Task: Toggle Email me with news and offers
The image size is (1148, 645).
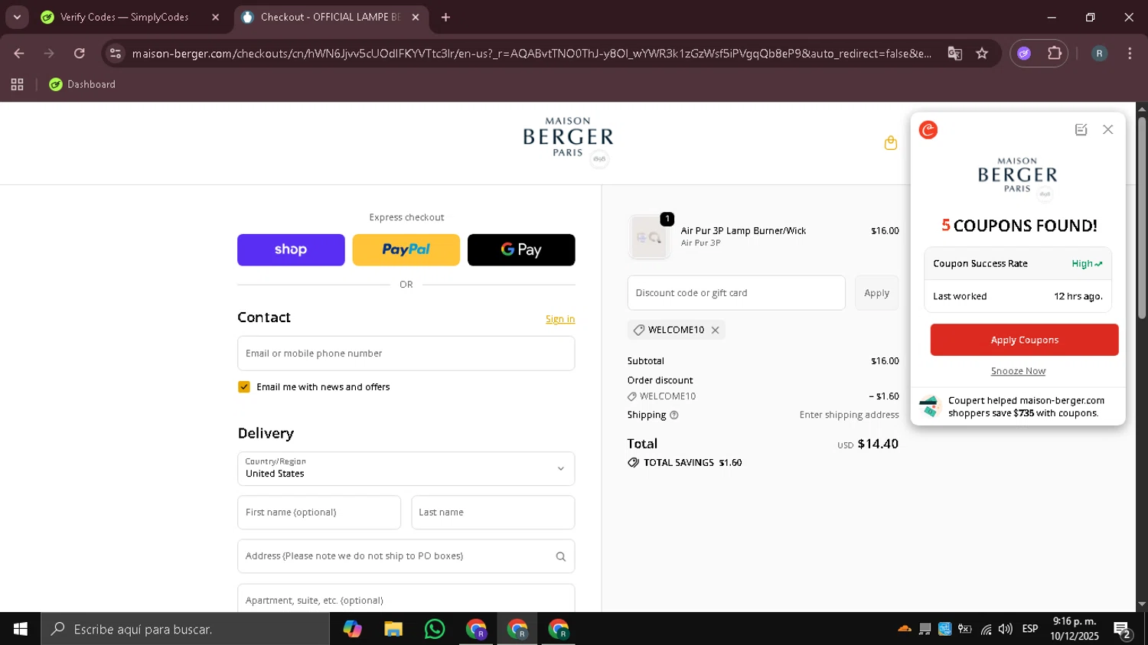Action: pyautogui.click(x=244, y=387)
